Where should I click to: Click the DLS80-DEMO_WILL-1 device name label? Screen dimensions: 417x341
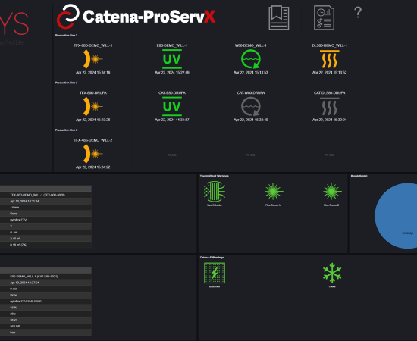329,45
